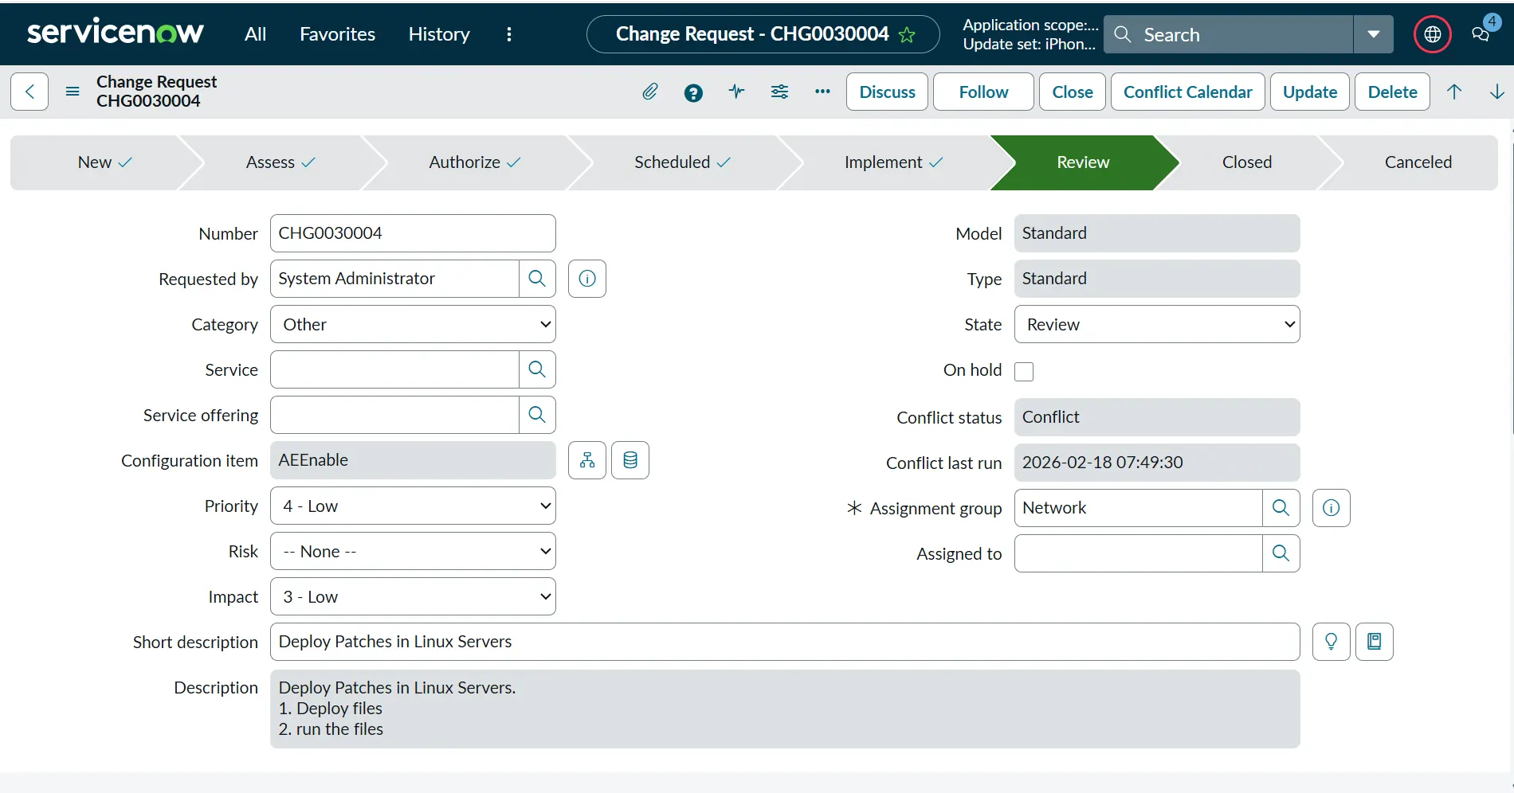The height and width of the screenshot is (793, 1514).
Task: Select the Closed stage in progress bar
Action: 1246,162
